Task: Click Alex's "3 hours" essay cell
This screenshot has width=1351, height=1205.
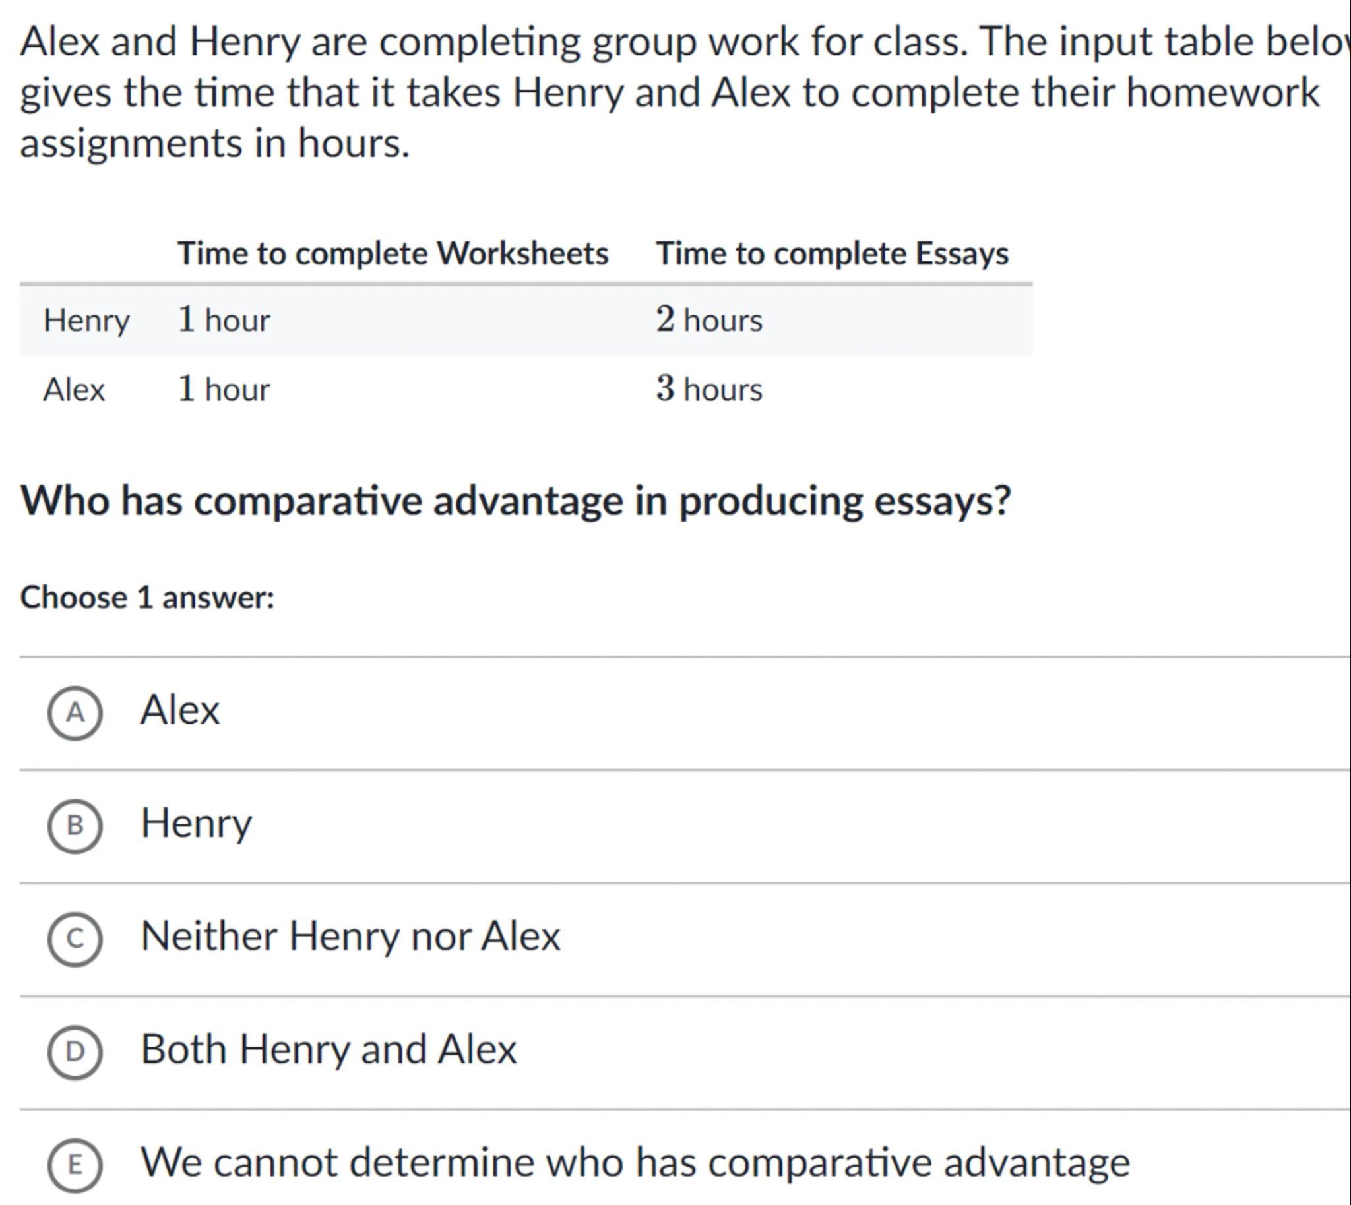Action: (709, 389)
